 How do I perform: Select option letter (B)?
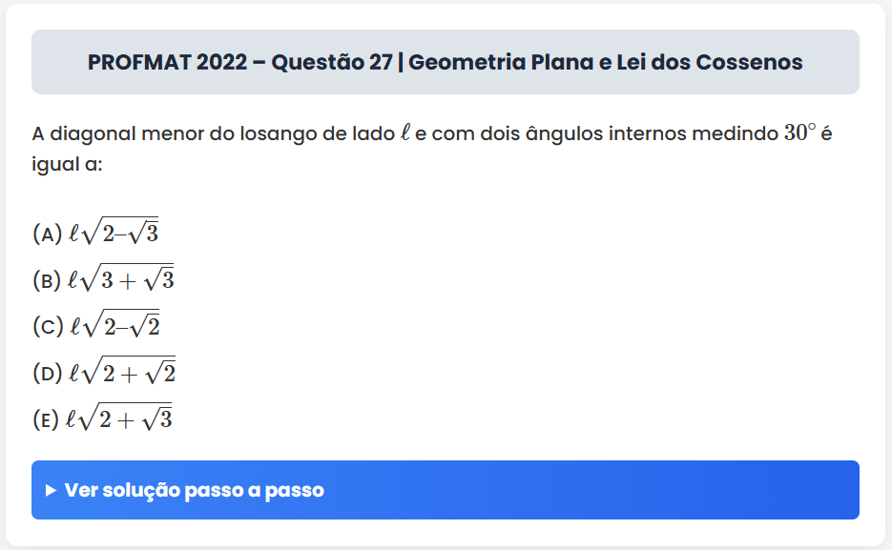(47, 280)
